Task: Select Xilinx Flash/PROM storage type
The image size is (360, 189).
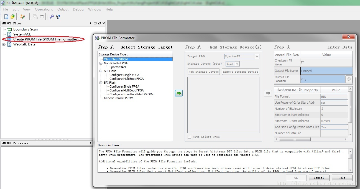Action: (116, 59)
